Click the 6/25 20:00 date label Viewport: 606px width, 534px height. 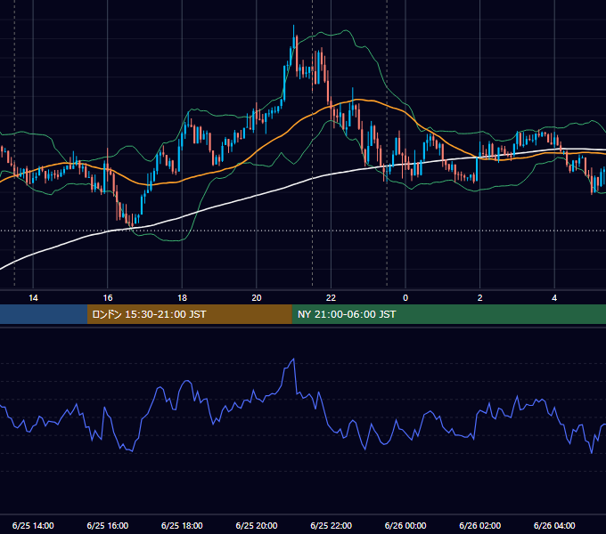click(257, 525)
